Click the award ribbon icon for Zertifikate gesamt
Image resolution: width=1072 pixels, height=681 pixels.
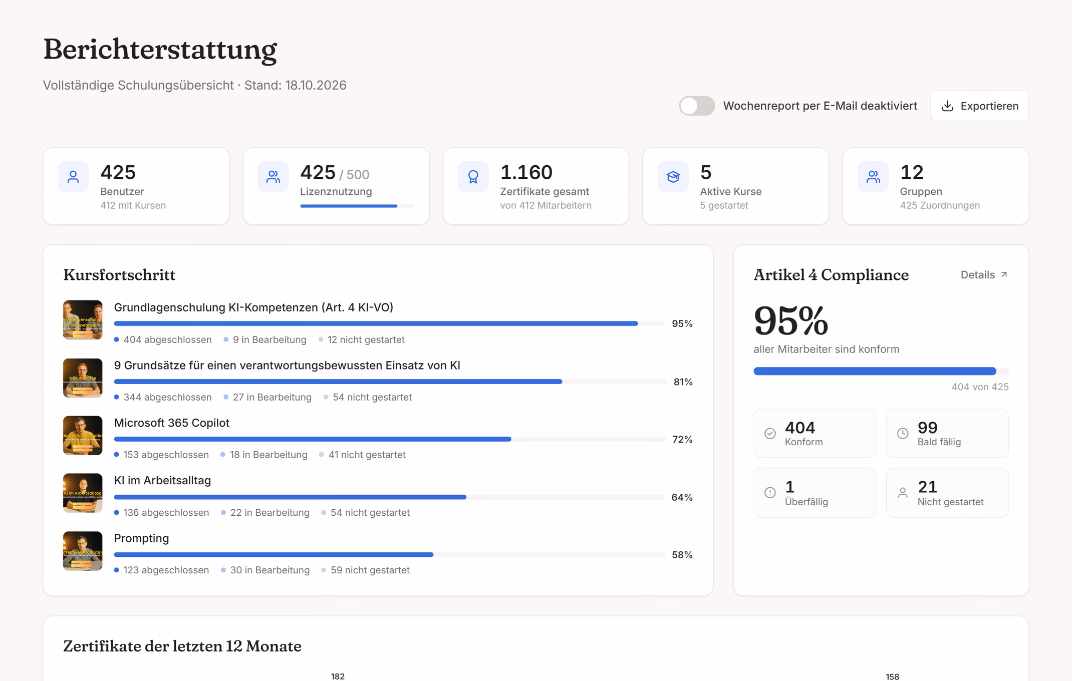pos(473,177)
